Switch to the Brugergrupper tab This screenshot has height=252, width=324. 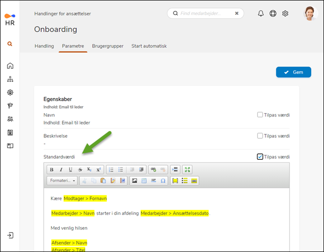(108, 46)
